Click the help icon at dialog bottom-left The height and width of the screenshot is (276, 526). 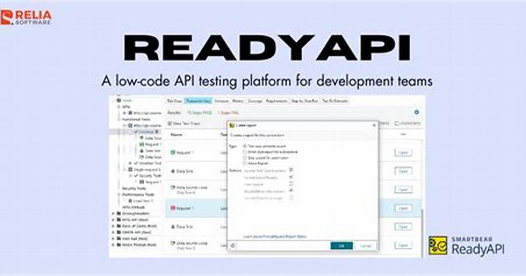pyautogui.click(x=233, y=246)
